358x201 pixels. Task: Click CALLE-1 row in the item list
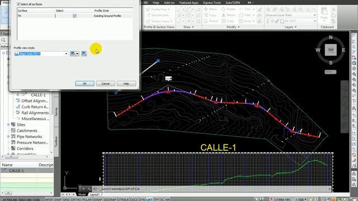coord(27,170)
